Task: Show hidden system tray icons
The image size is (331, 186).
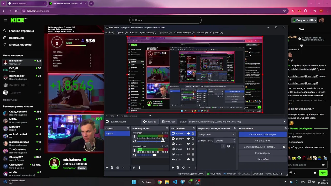Action: coord(285,182)
